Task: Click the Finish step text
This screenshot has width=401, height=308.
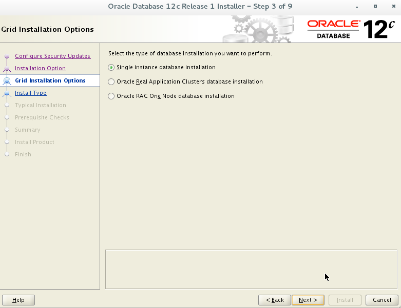Action: click(x=23, y=154)
